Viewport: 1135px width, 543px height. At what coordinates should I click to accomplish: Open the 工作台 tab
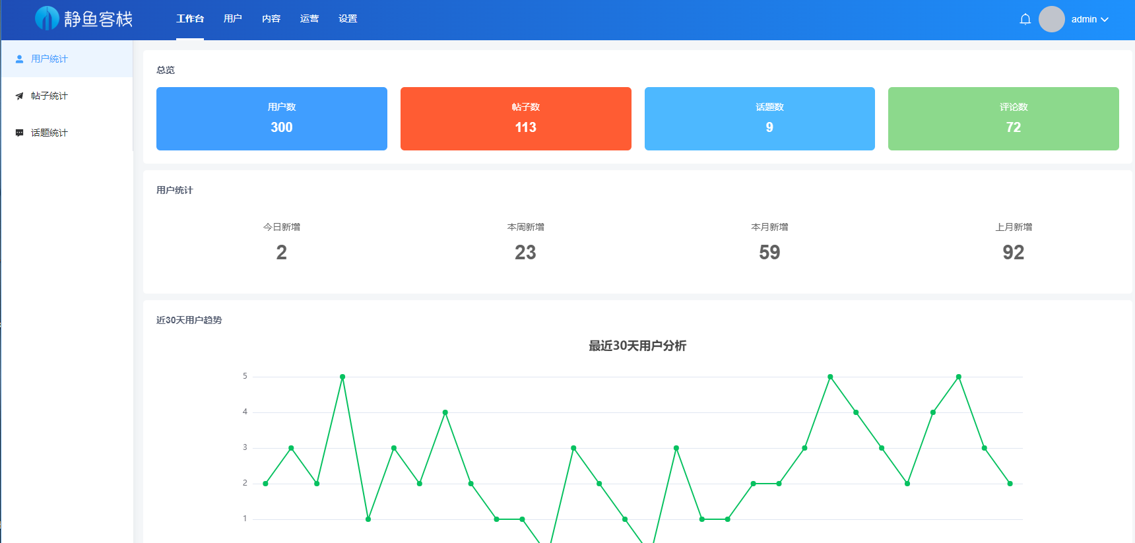(190, 18)
